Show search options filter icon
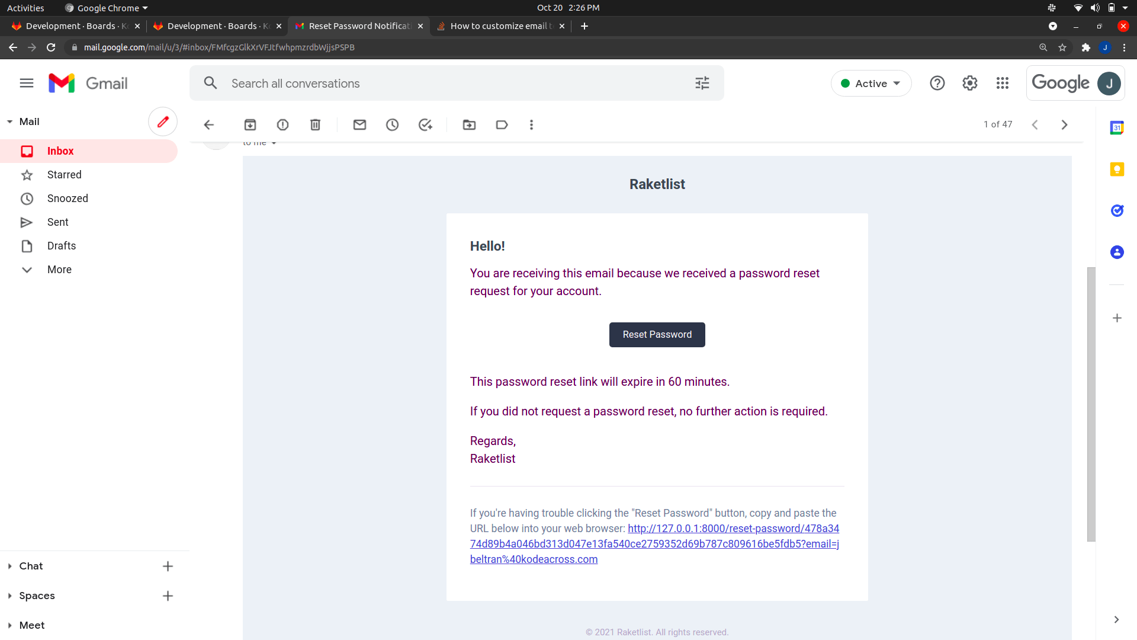1137x640 pixels. 702,83
